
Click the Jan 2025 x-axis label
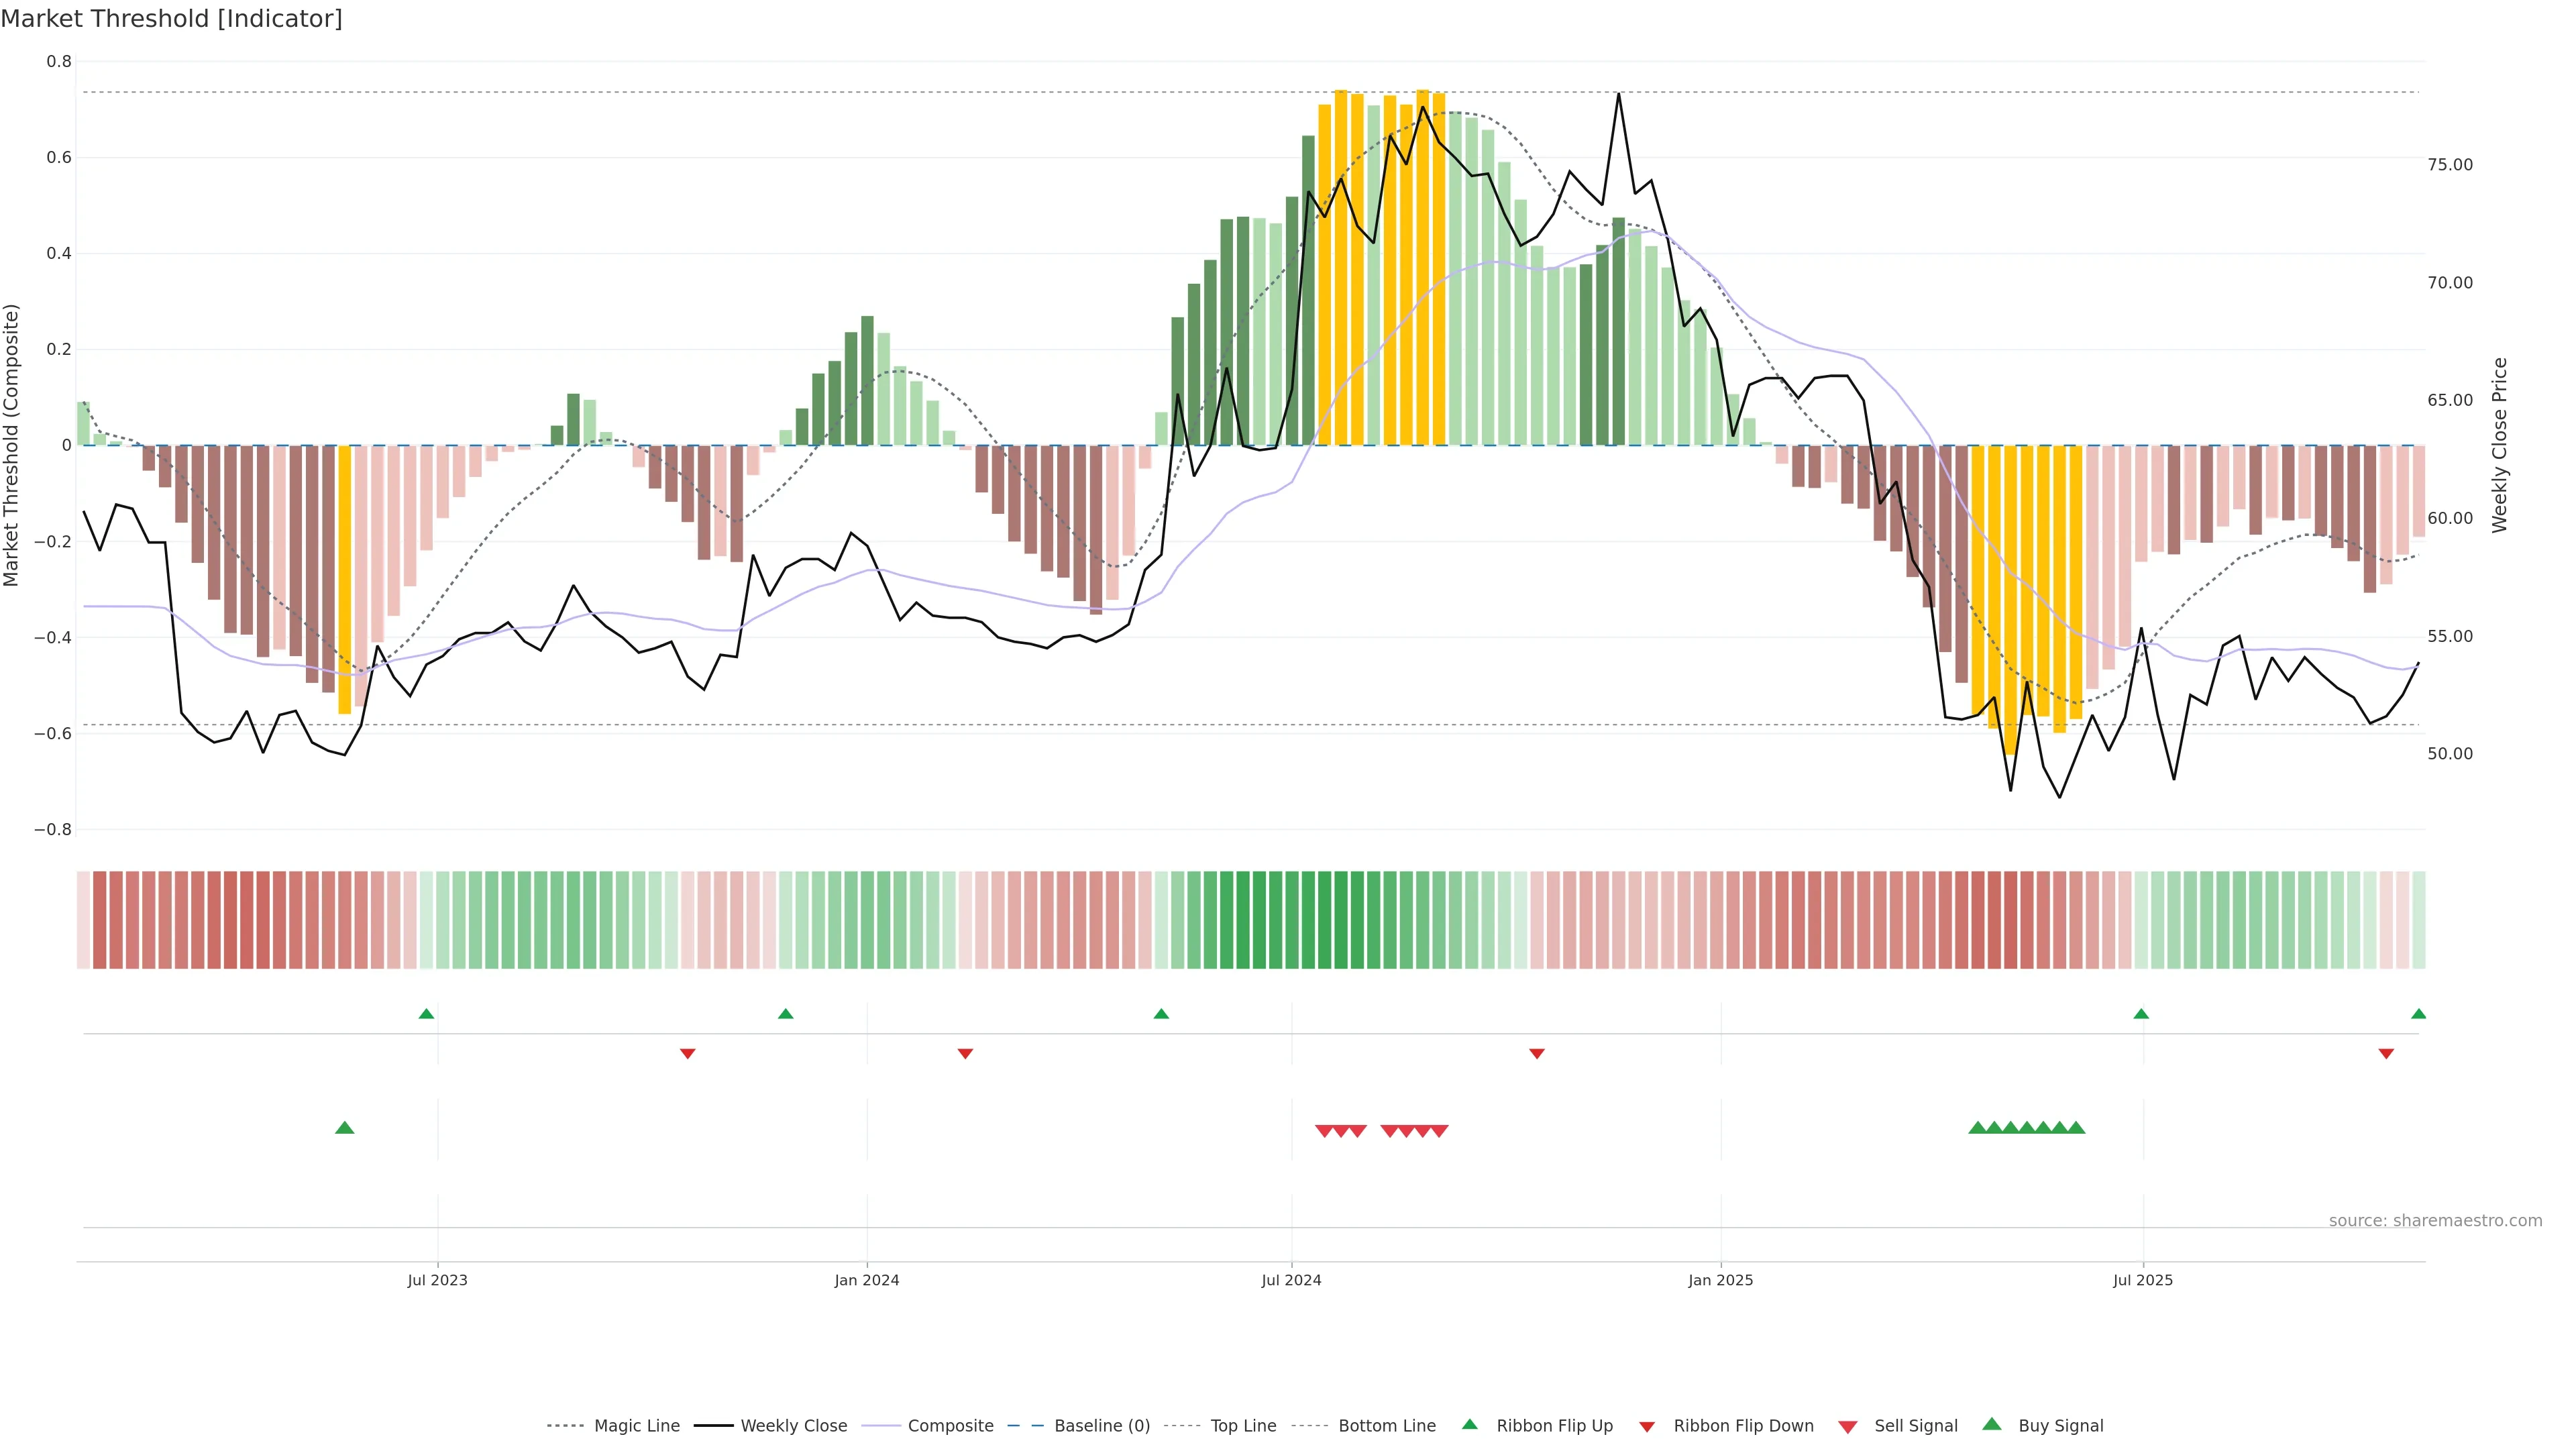point(1720,1280)
